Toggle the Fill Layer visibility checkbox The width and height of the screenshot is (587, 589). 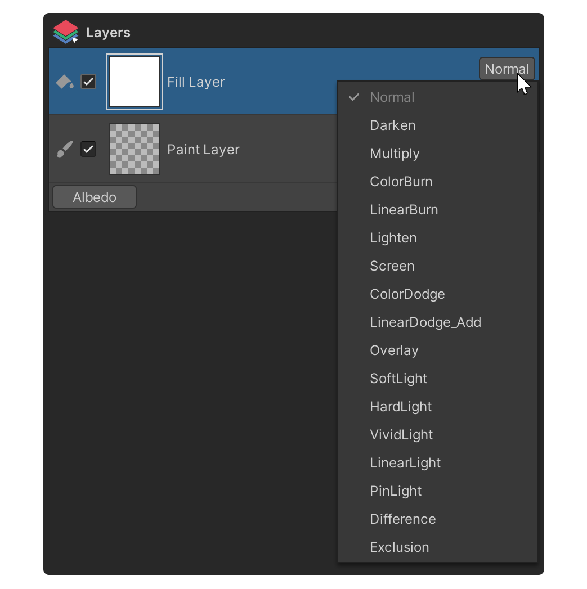point(88,82)
